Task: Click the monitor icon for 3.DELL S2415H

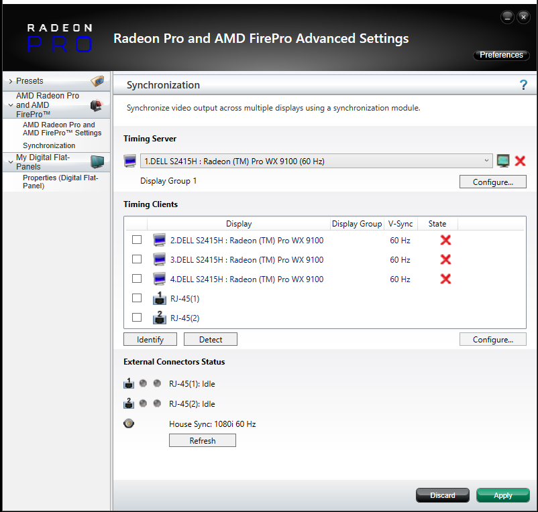Action: [159, 260]
